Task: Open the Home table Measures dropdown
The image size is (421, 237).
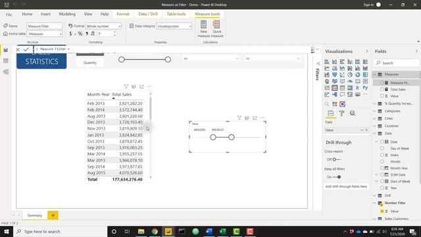Action: [x=45, y=34]
